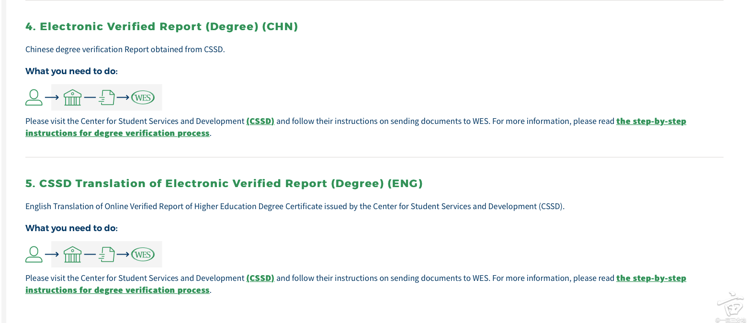Viewport: 747px width, 323px height.
Task: Click the document icon in section 4
Action: (107, 98)
